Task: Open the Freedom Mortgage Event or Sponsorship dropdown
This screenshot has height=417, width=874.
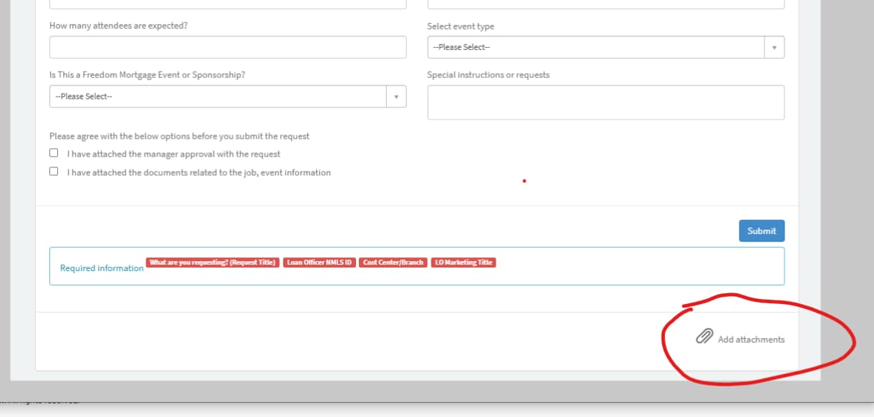Action: 227,96
